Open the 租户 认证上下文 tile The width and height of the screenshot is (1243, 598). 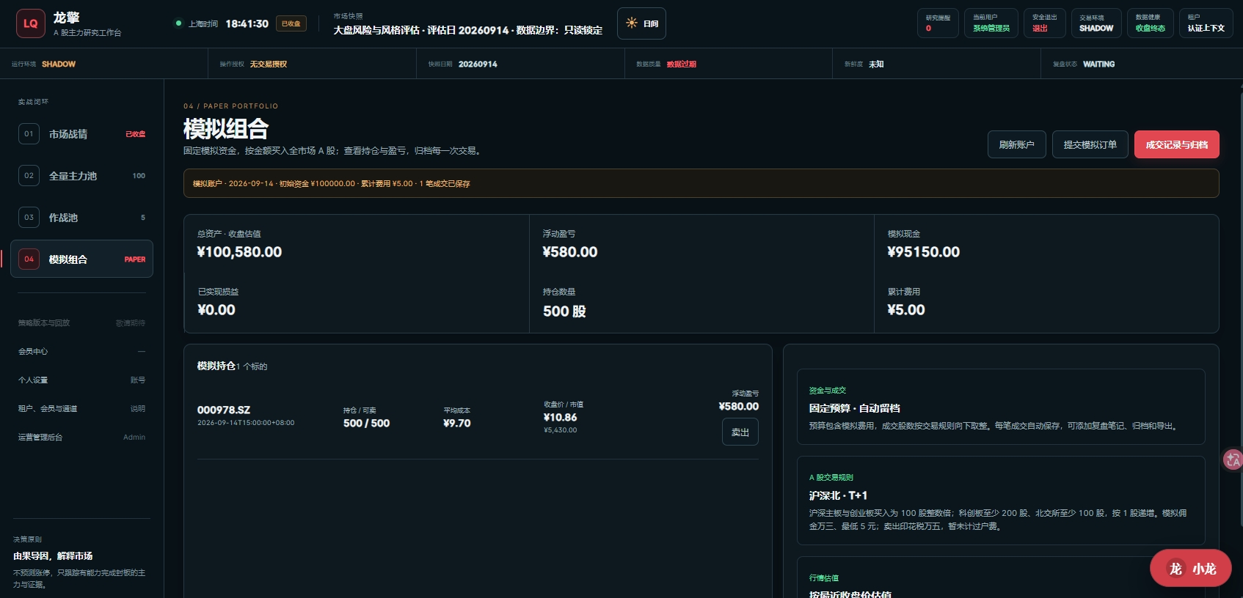click(1206, 23)
